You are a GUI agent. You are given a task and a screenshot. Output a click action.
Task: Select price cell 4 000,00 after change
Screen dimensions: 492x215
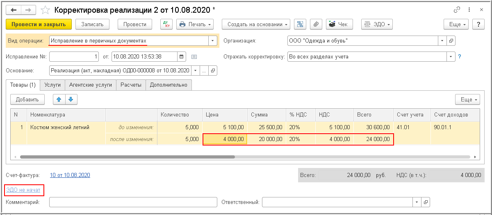[225, 139]
